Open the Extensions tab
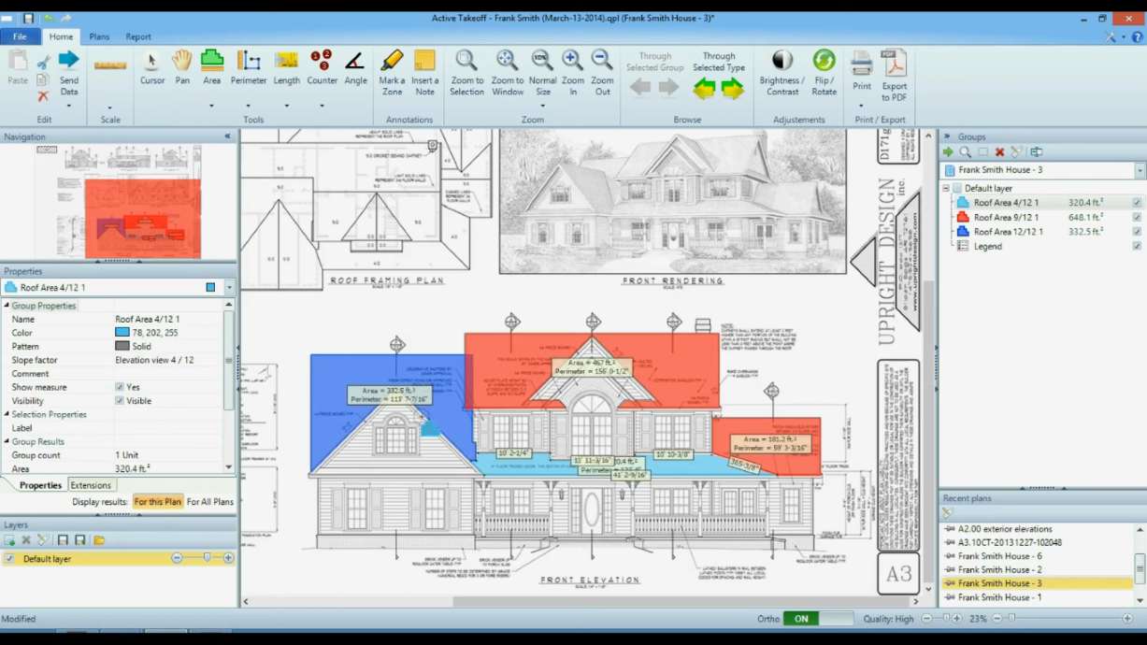The image size is (1147, 645). pyautogui.click(x=91, y=485)
